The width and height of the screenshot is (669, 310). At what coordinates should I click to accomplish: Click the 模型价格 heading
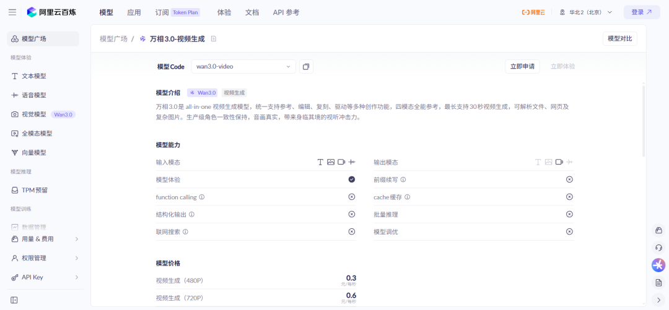[168, 263]
